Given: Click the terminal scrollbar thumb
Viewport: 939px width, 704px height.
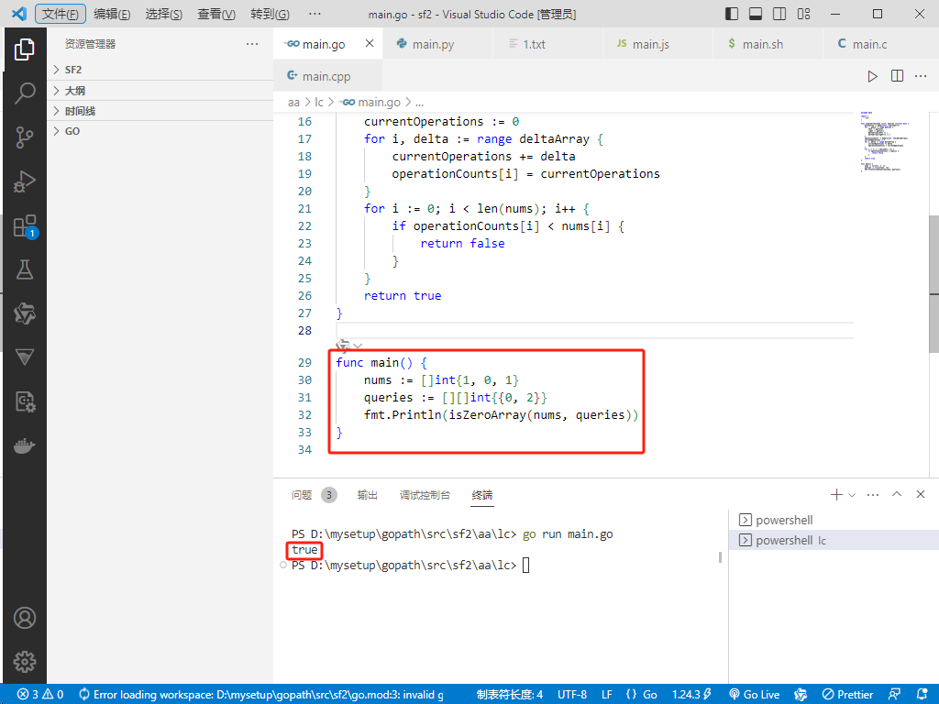Looking at the screenshot, I should (720, 556).
